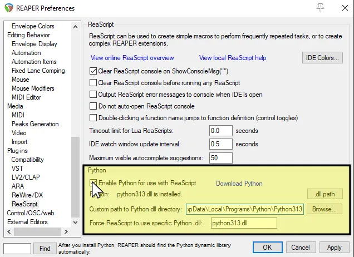Apply the preference changes
Image resolution: width=354 pixels, height=257 pixels.
click(x=334, y=248)
